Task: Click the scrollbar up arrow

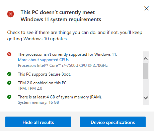Action: point(146,59)
